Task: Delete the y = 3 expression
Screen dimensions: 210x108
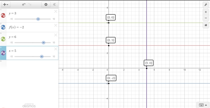Action: coord(56,12)
